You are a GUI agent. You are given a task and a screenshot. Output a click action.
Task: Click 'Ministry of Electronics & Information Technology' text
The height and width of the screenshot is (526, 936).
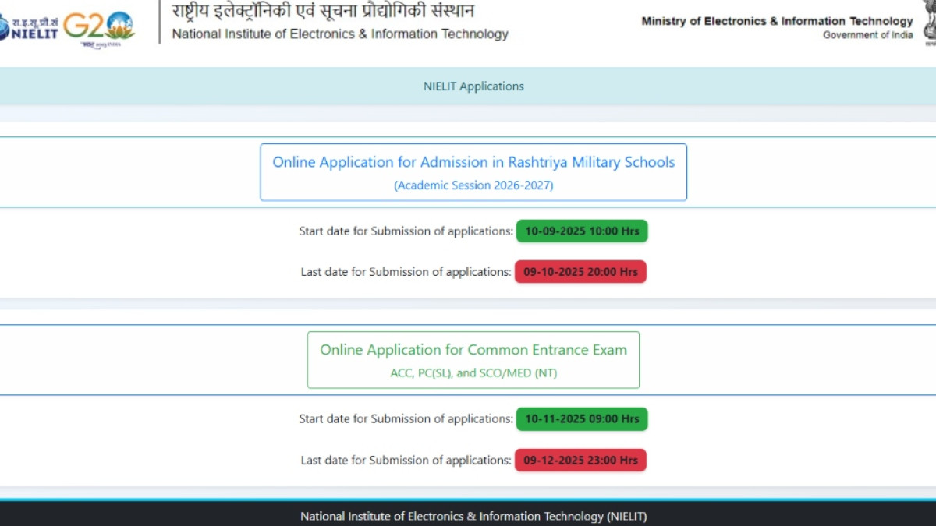pos(777,21)
